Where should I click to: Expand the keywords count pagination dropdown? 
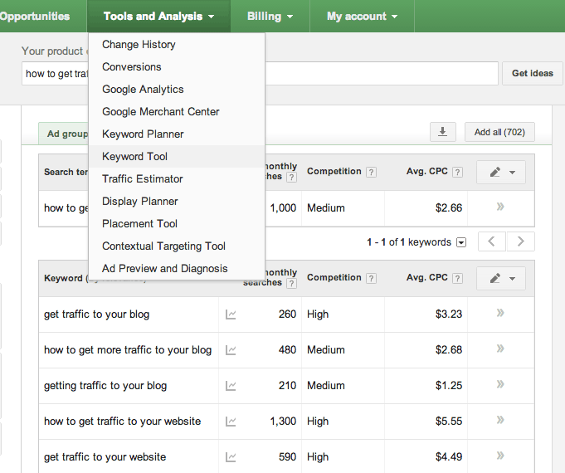(x=461, y=242)
